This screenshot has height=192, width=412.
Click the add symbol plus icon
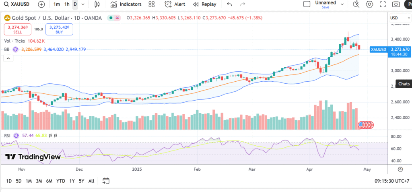(x=41, y=4)
